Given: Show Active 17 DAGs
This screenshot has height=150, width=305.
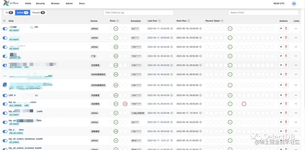Looking at the screenshot, I should click(x=23, y=13).
